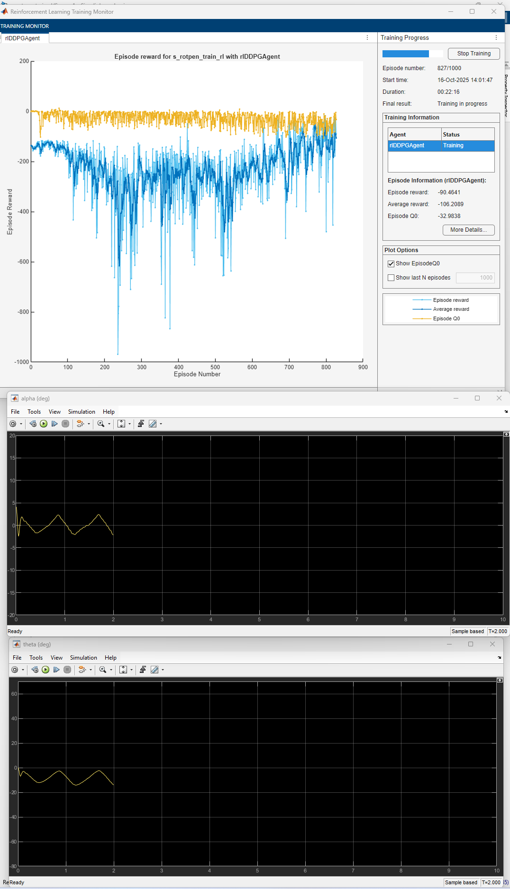Click Highlight Simulink Block icon in theta scope
The height and width of the screenshot is (889, 510).
click(x=82, y=670)
